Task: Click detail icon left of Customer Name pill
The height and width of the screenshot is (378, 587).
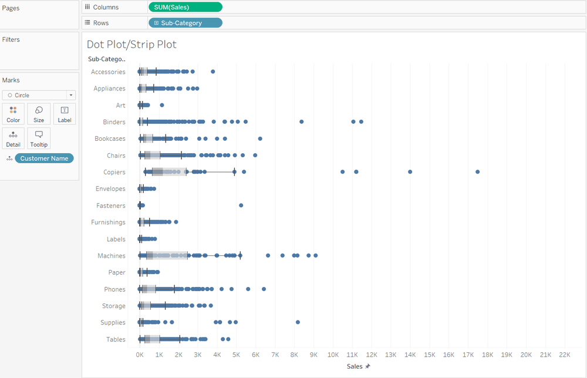Action: pyautogui.click(x=9, y=158)
